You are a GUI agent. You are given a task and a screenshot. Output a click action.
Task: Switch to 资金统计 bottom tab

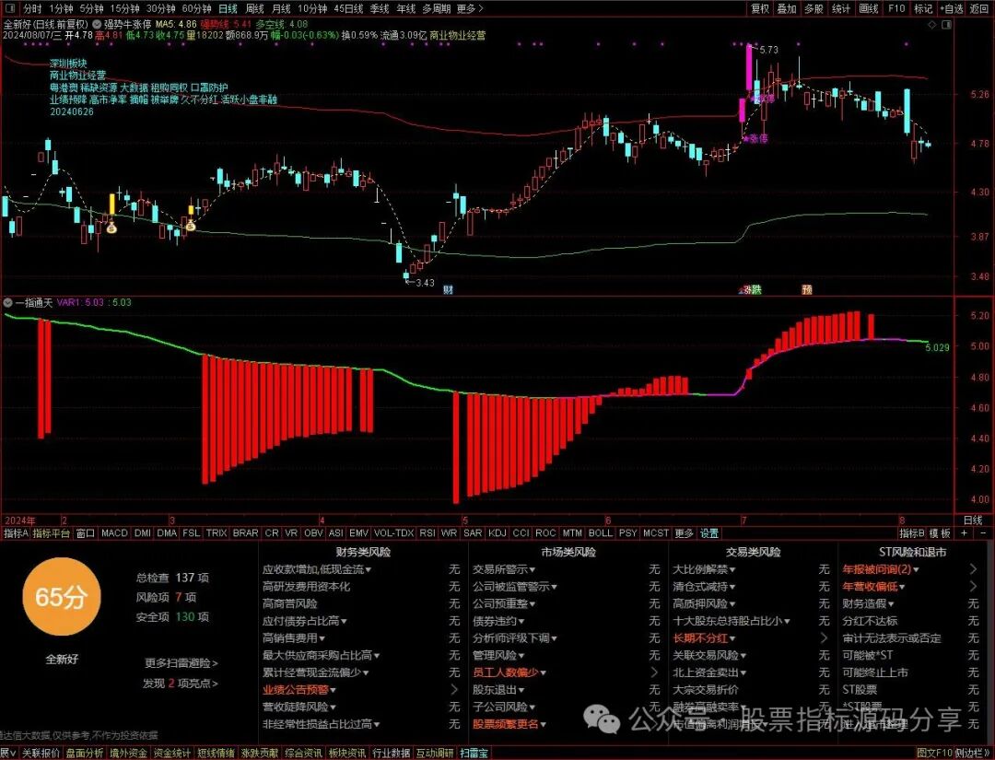coord(172,754)
